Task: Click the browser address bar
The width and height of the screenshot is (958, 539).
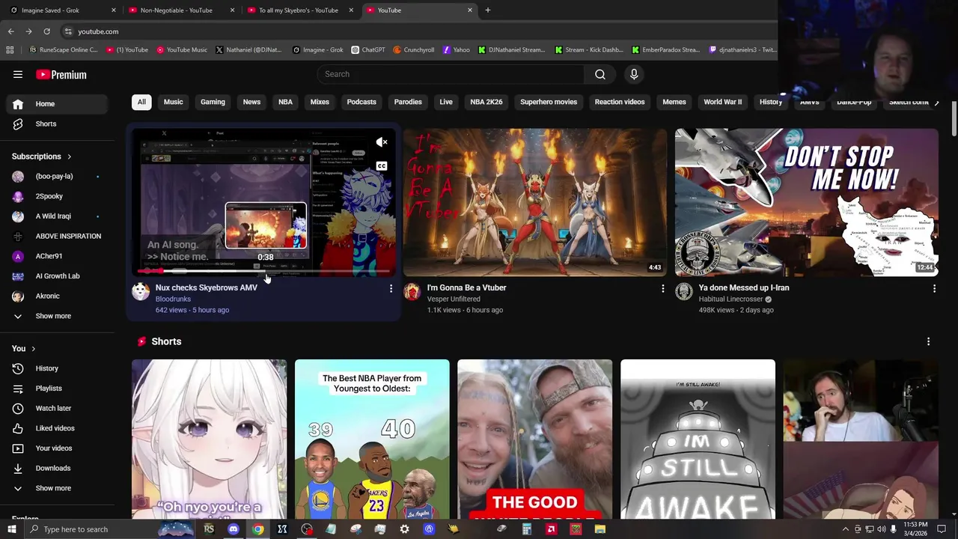Action: 419,31
